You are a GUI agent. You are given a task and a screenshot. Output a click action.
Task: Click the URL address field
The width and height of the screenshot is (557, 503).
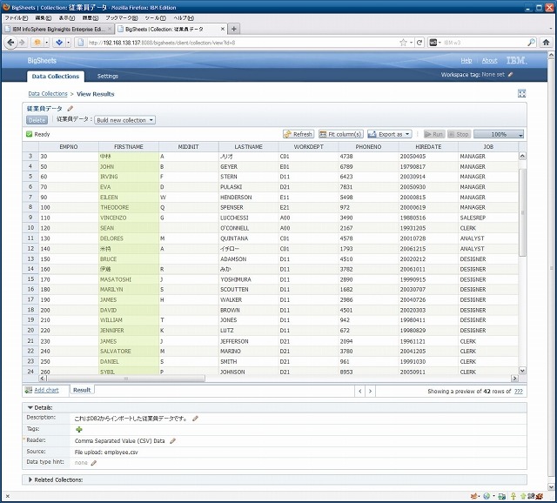[242, 43]
